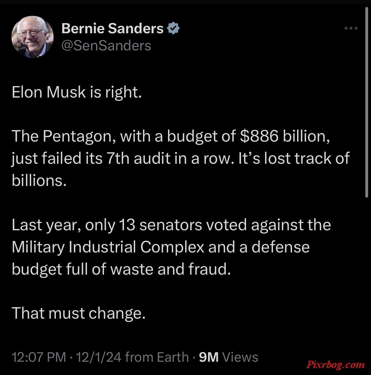Select the "That must change." line

pos(79,313)
